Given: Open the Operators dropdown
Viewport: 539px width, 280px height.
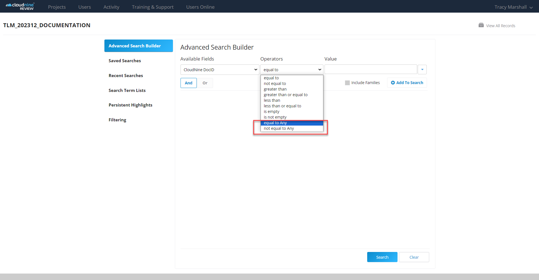Looking at the screenshot, I should pos(292,70).
